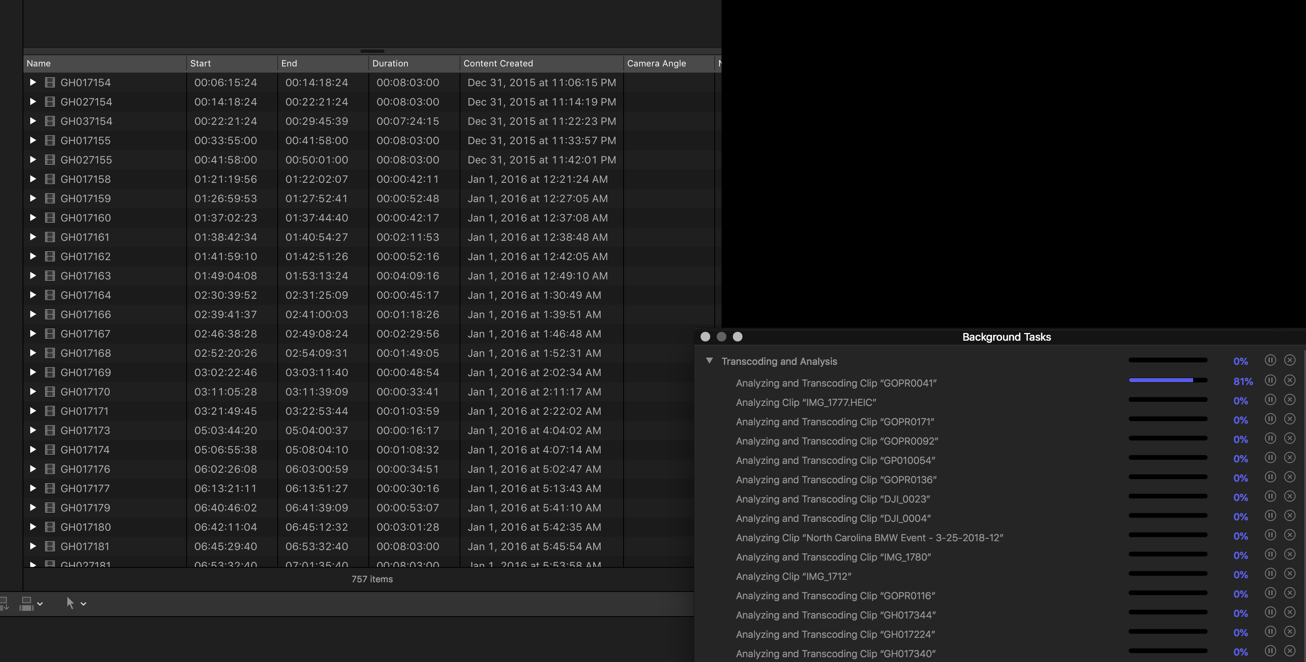Expand clip GH017154 disclosure triangle

[33, 82]
